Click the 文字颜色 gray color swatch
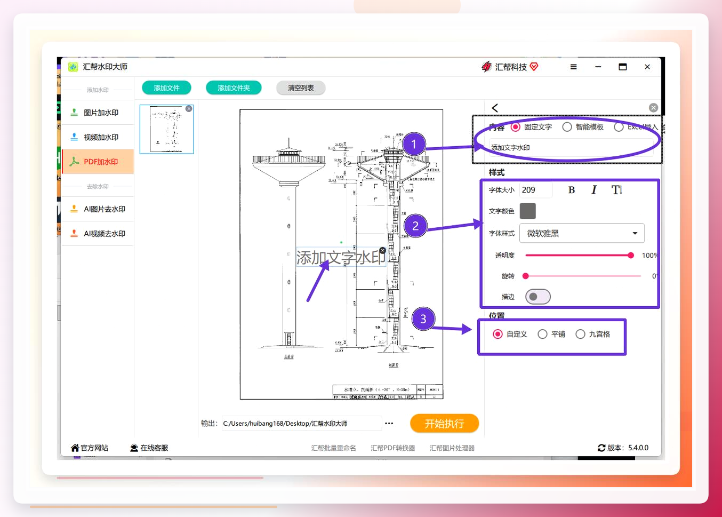This screenshot has width=722, height=517. click(527, 211)
